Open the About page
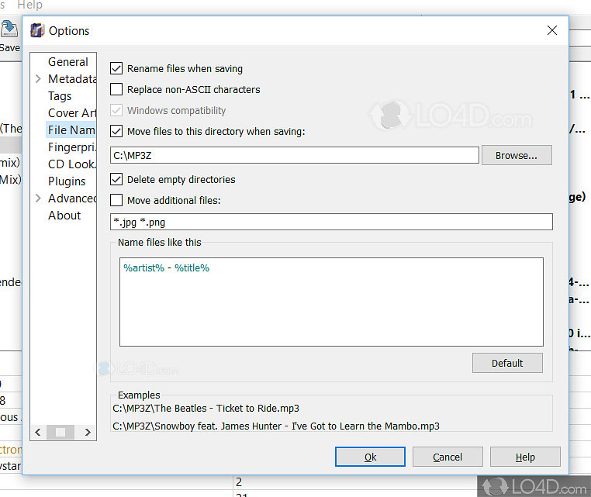 coord(64,216)
